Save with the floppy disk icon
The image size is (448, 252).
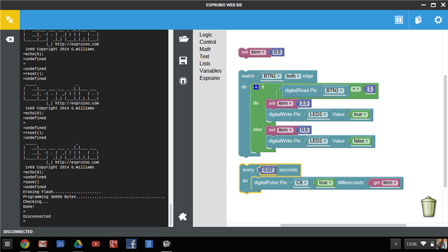coord(183,60)
